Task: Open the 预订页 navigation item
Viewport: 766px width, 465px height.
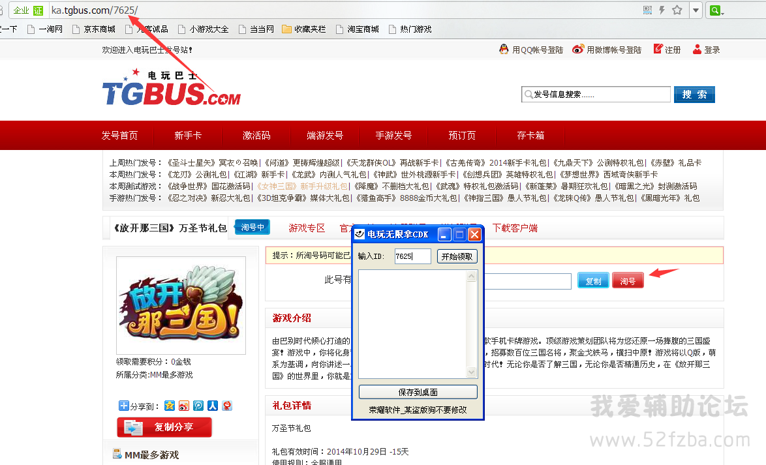Action: [462, 135]
